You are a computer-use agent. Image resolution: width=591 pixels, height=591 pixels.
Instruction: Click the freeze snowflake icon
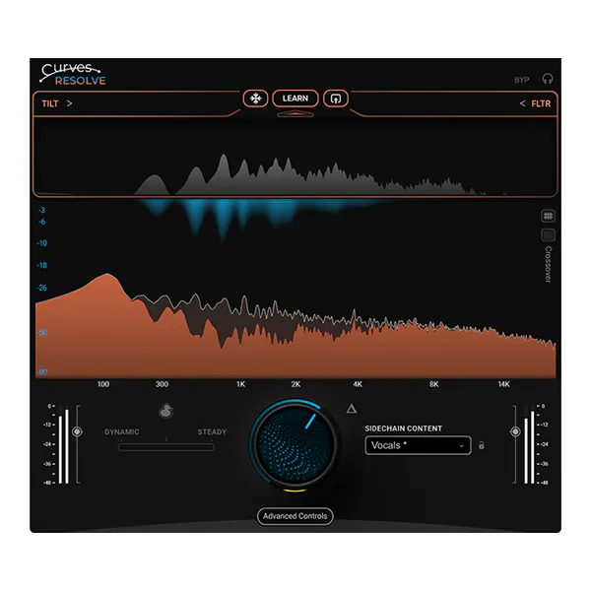coord(255,98)
